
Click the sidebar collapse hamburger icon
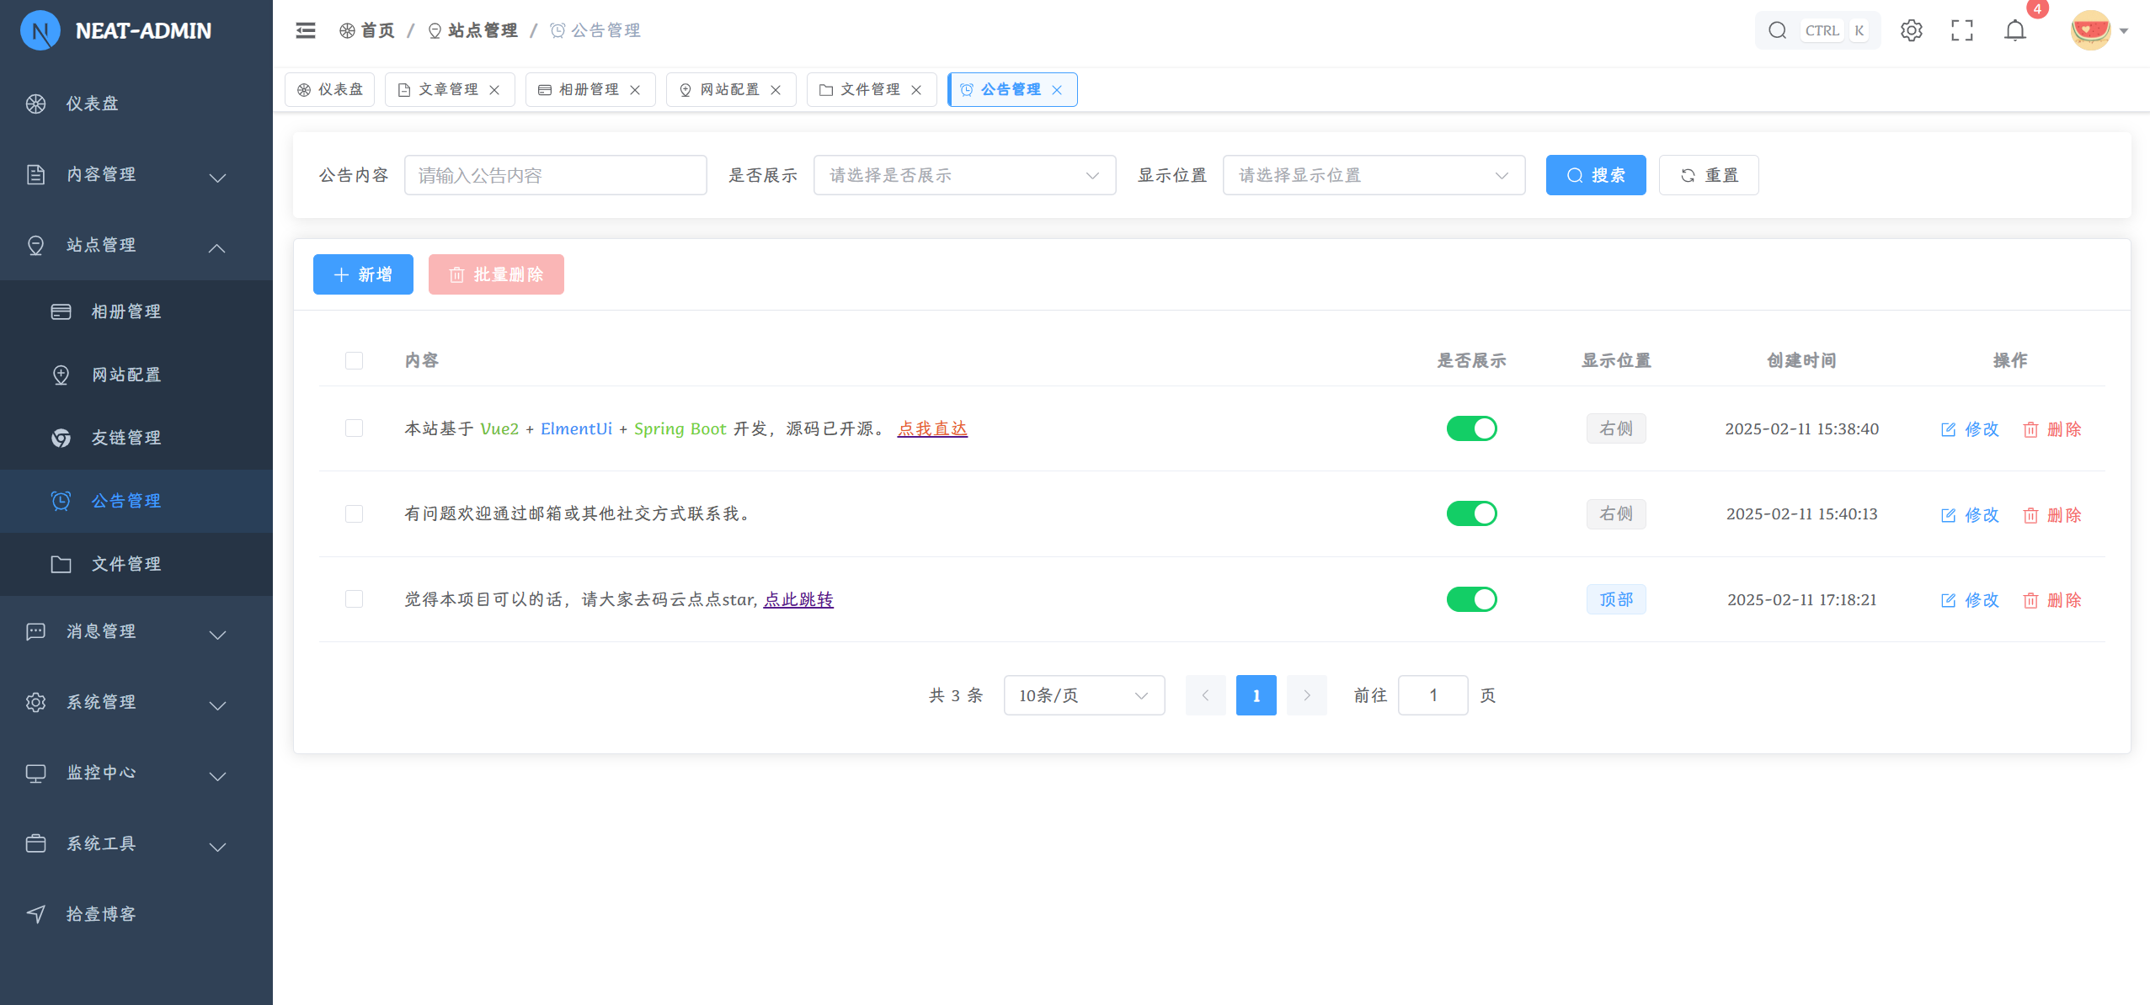coord(306,30)
